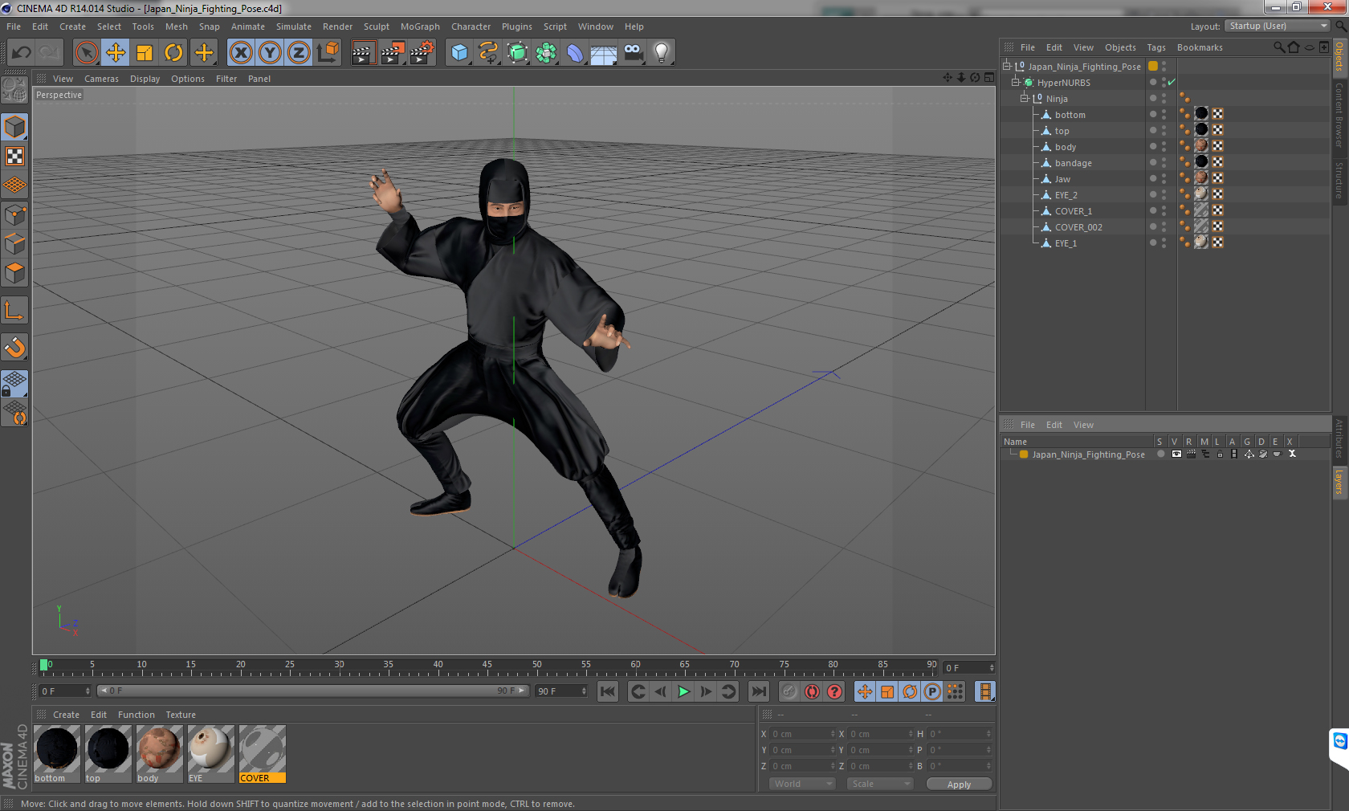Viewport: 1349px width, 811px height.
Task: Toggle HyperNURBS enable green checkmark
Action: pyautogui.click(x=1172, y=82)
